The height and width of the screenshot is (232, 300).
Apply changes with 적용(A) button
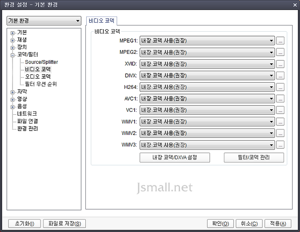click(x=278, y=224)
